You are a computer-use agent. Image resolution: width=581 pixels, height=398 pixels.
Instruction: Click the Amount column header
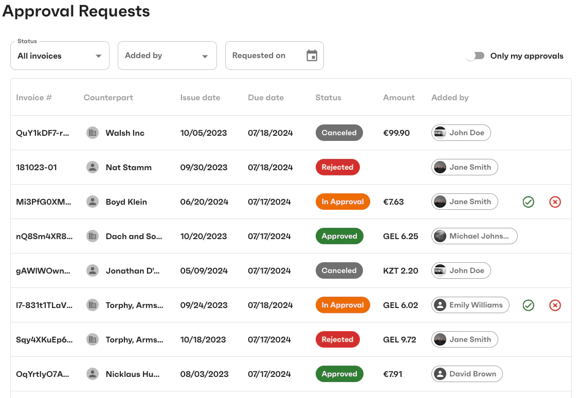(x=399, y=97)
